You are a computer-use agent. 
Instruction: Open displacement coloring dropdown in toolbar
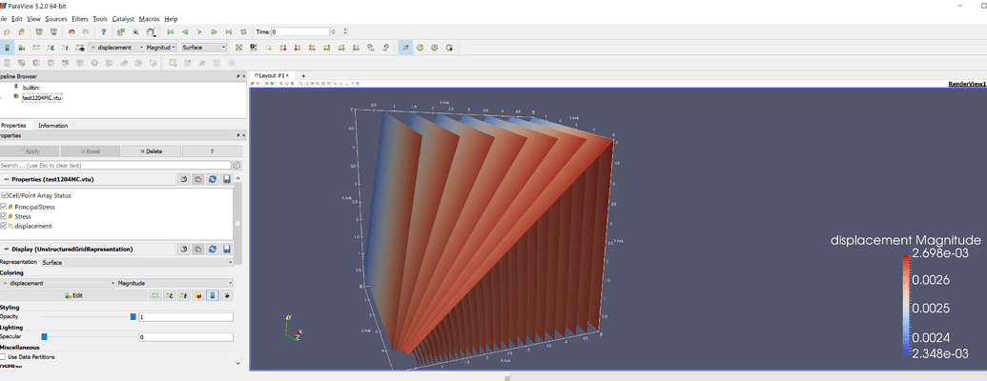pyautogui.click(x=116, y=48)
